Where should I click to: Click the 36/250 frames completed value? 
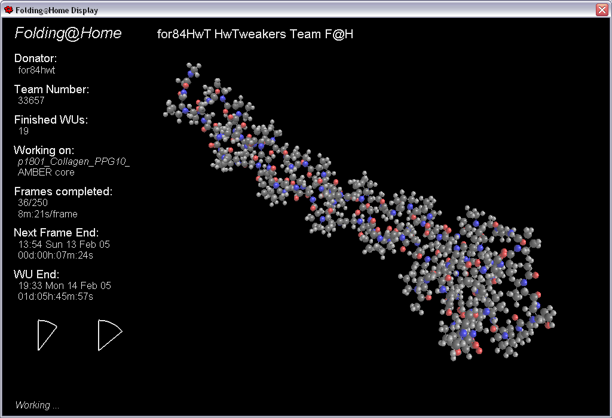pyautogui.click(x=33, y=202)
